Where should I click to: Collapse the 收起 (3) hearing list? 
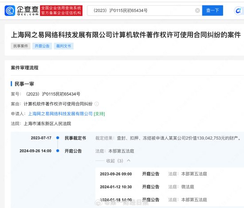point(115,161)
